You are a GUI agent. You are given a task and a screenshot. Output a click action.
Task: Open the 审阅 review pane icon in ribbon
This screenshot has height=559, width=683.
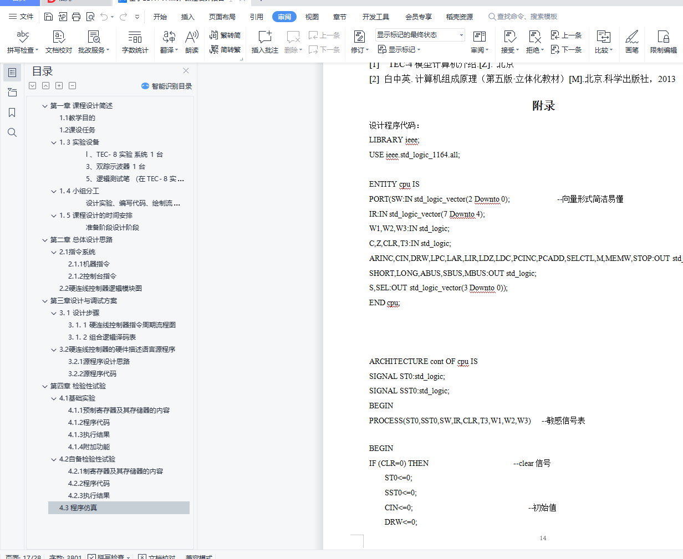point(480,37)
